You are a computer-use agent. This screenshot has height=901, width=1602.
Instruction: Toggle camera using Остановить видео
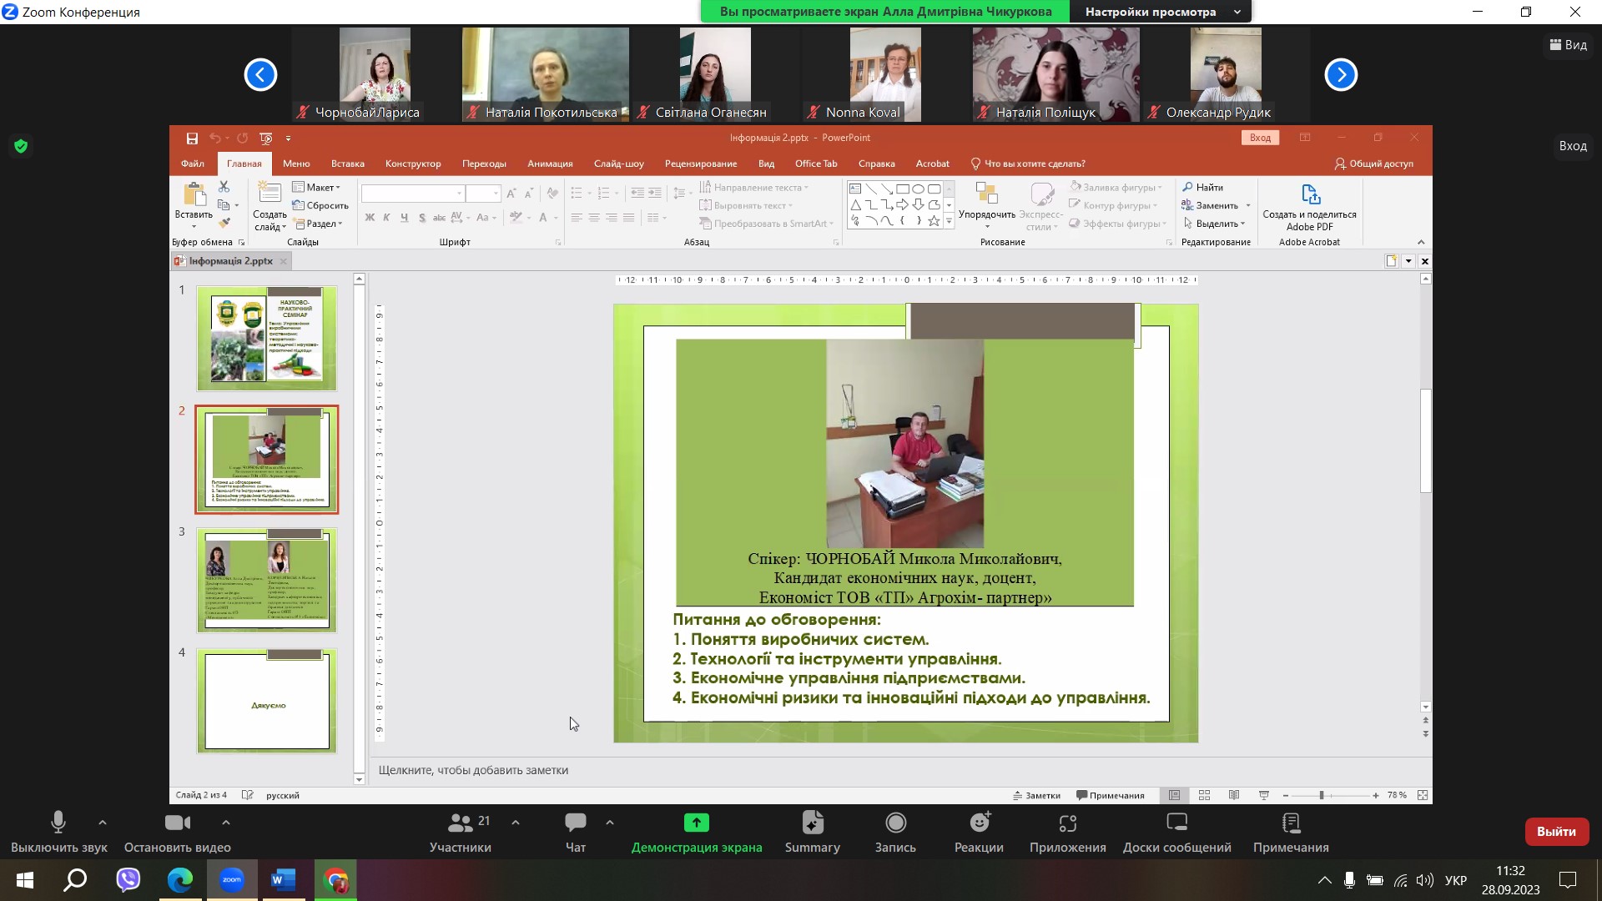point(177,823)
